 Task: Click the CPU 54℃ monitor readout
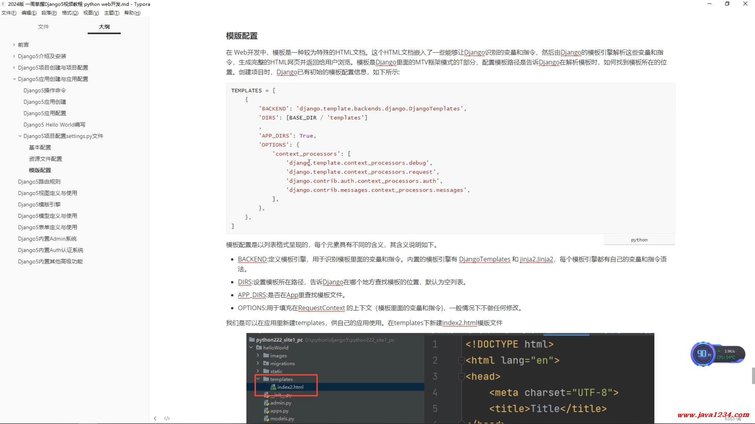coord(726,357)
